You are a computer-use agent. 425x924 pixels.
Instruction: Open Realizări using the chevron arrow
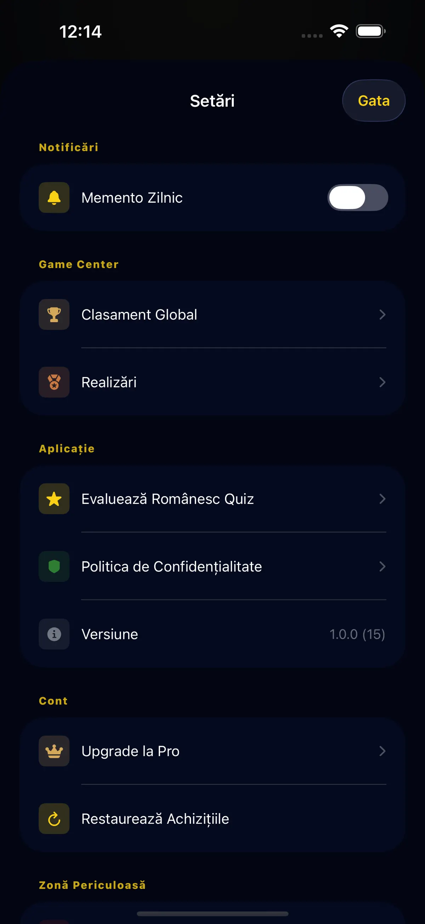tap(382, 382)
